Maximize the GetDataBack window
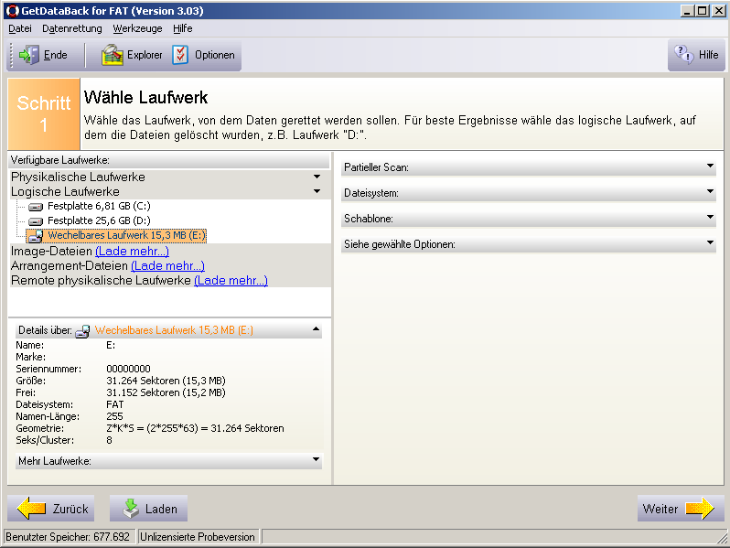The height and width of the screenshot is (548, 730). (703, 11)
